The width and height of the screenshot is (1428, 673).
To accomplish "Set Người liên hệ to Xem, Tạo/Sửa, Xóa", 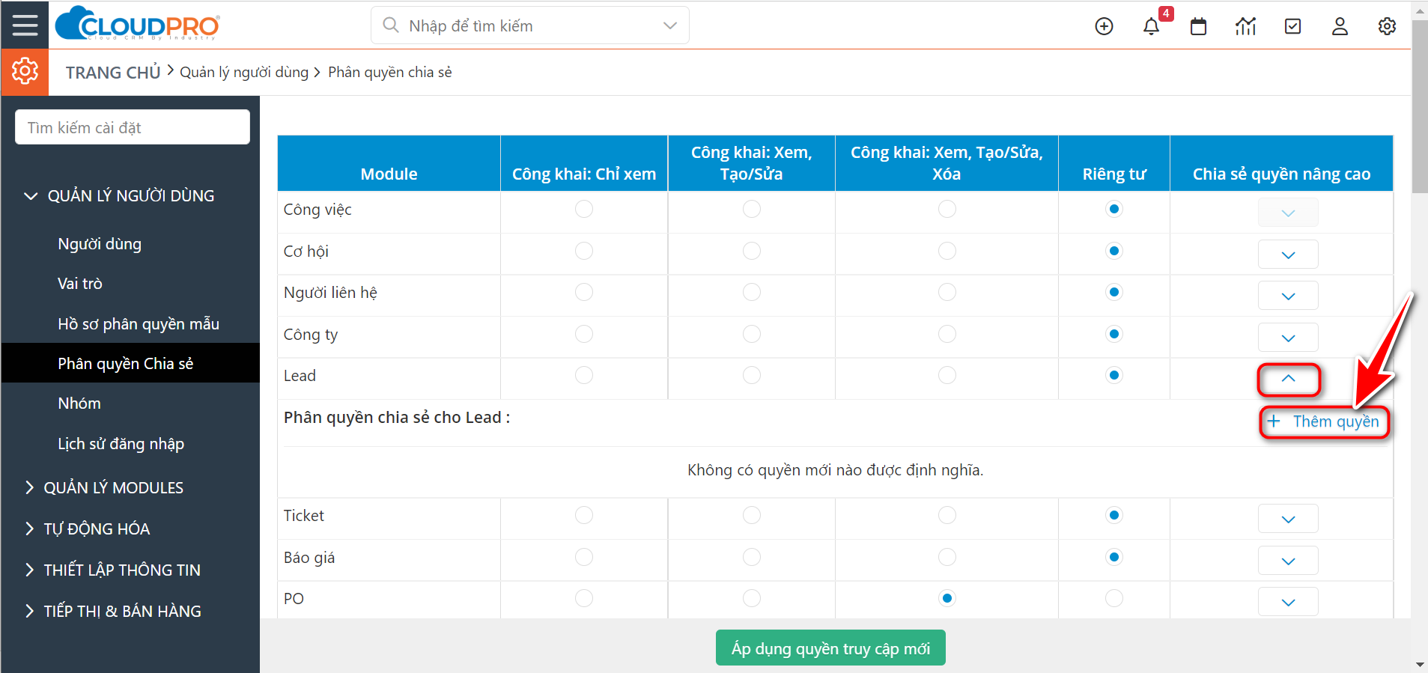I will [x=947, y=292].
